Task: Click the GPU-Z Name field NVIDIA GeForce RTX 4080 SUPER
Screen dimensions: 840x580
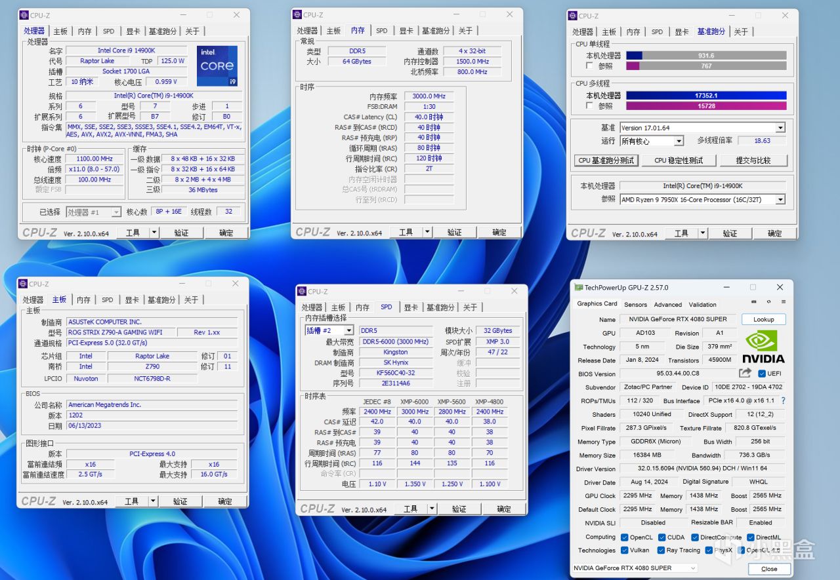Action: tap(678, 319)
